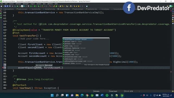The height and width of the screenshot is (98, 174).
Task: Click the Writable status bar entry
Action: 97,91
